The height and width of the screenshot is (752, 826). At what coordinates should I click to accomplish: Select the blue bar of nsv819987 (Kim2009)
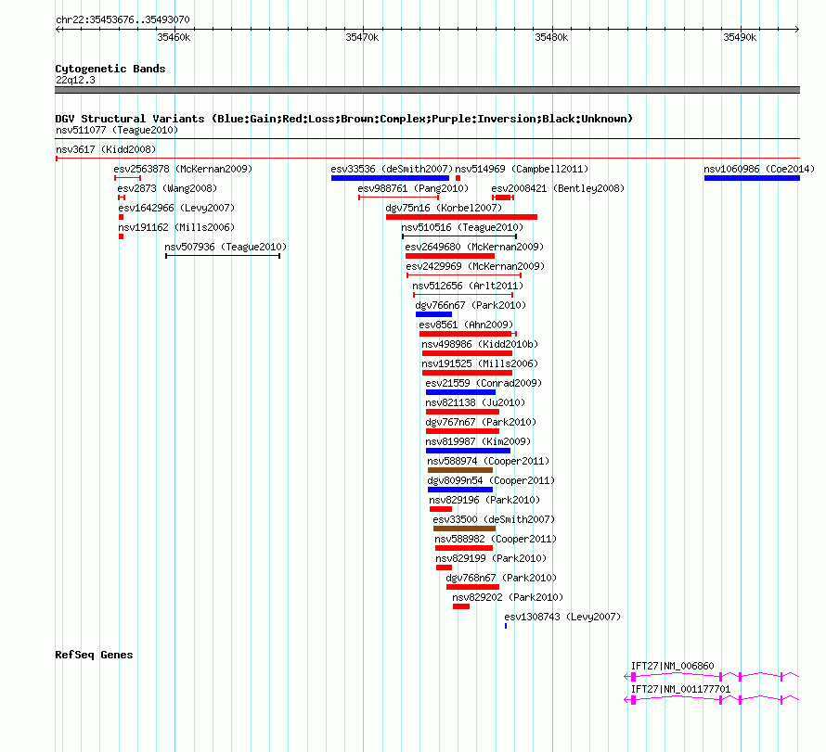click(x=468, y=451)
